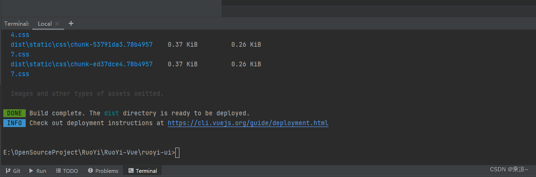Open the TODO tool window
This screenshot has width=536, height=177.
67,171
